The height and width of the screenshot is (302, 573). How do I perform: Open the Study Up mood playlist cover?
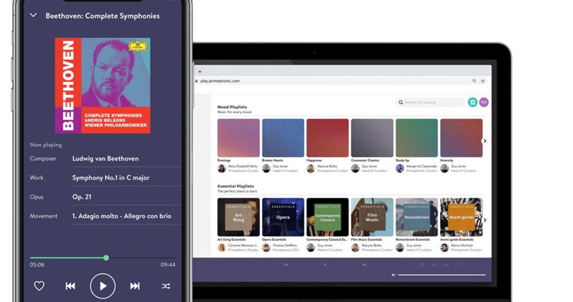pos(417,138)
